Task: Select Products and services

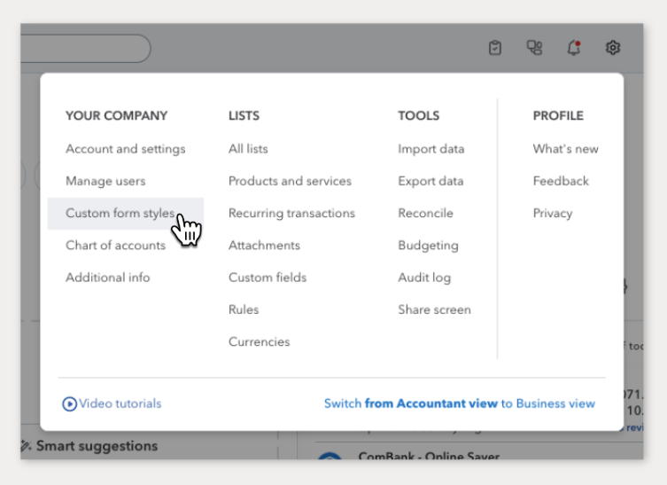Action: 290,181
